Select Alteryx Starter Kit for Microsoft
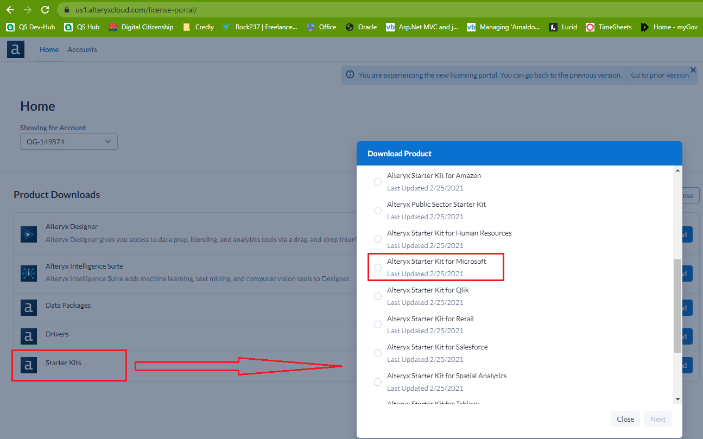 (x=378, y=267)
